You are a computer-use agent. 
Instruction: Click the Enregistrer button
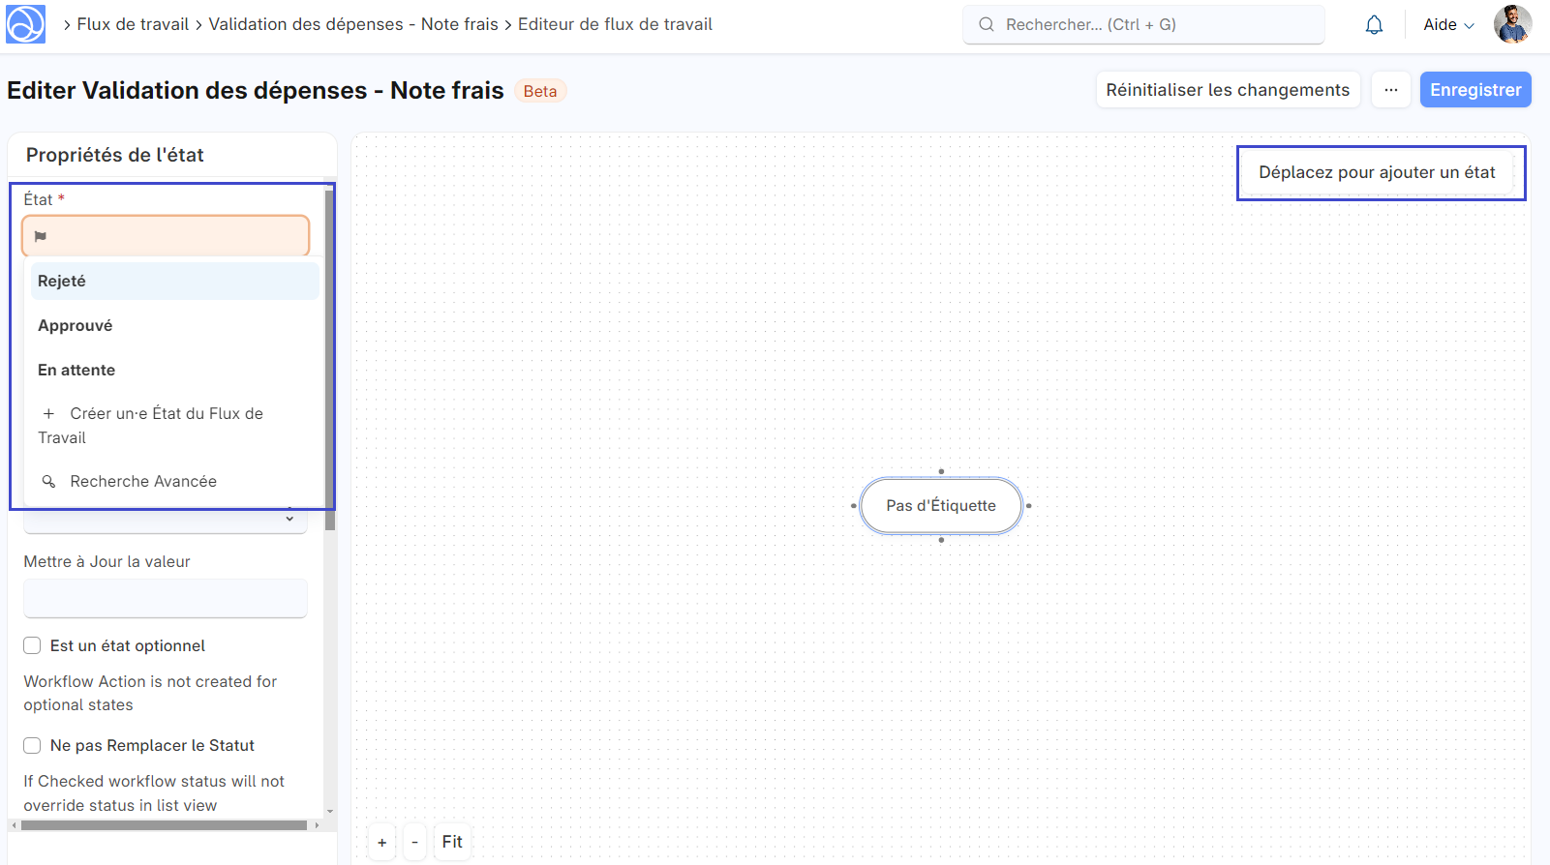point(1474,90)
